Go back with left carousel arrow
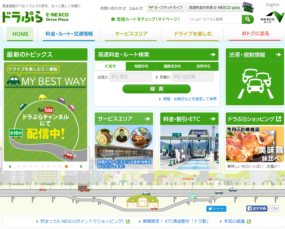Viewport: 285px width, 229px height. [10, 167]
